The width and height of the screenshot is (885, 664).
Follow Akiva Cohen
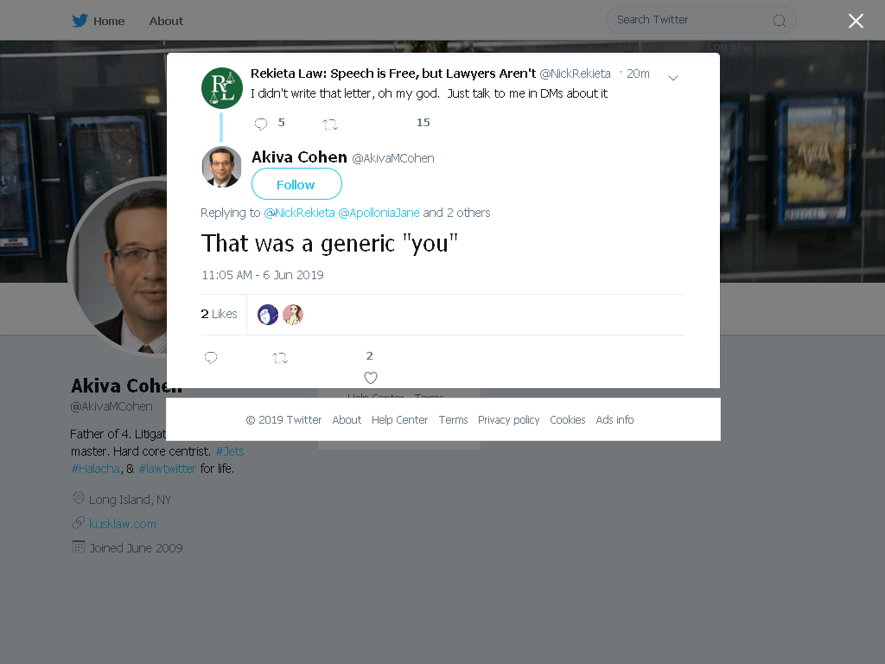coord(296,184)
